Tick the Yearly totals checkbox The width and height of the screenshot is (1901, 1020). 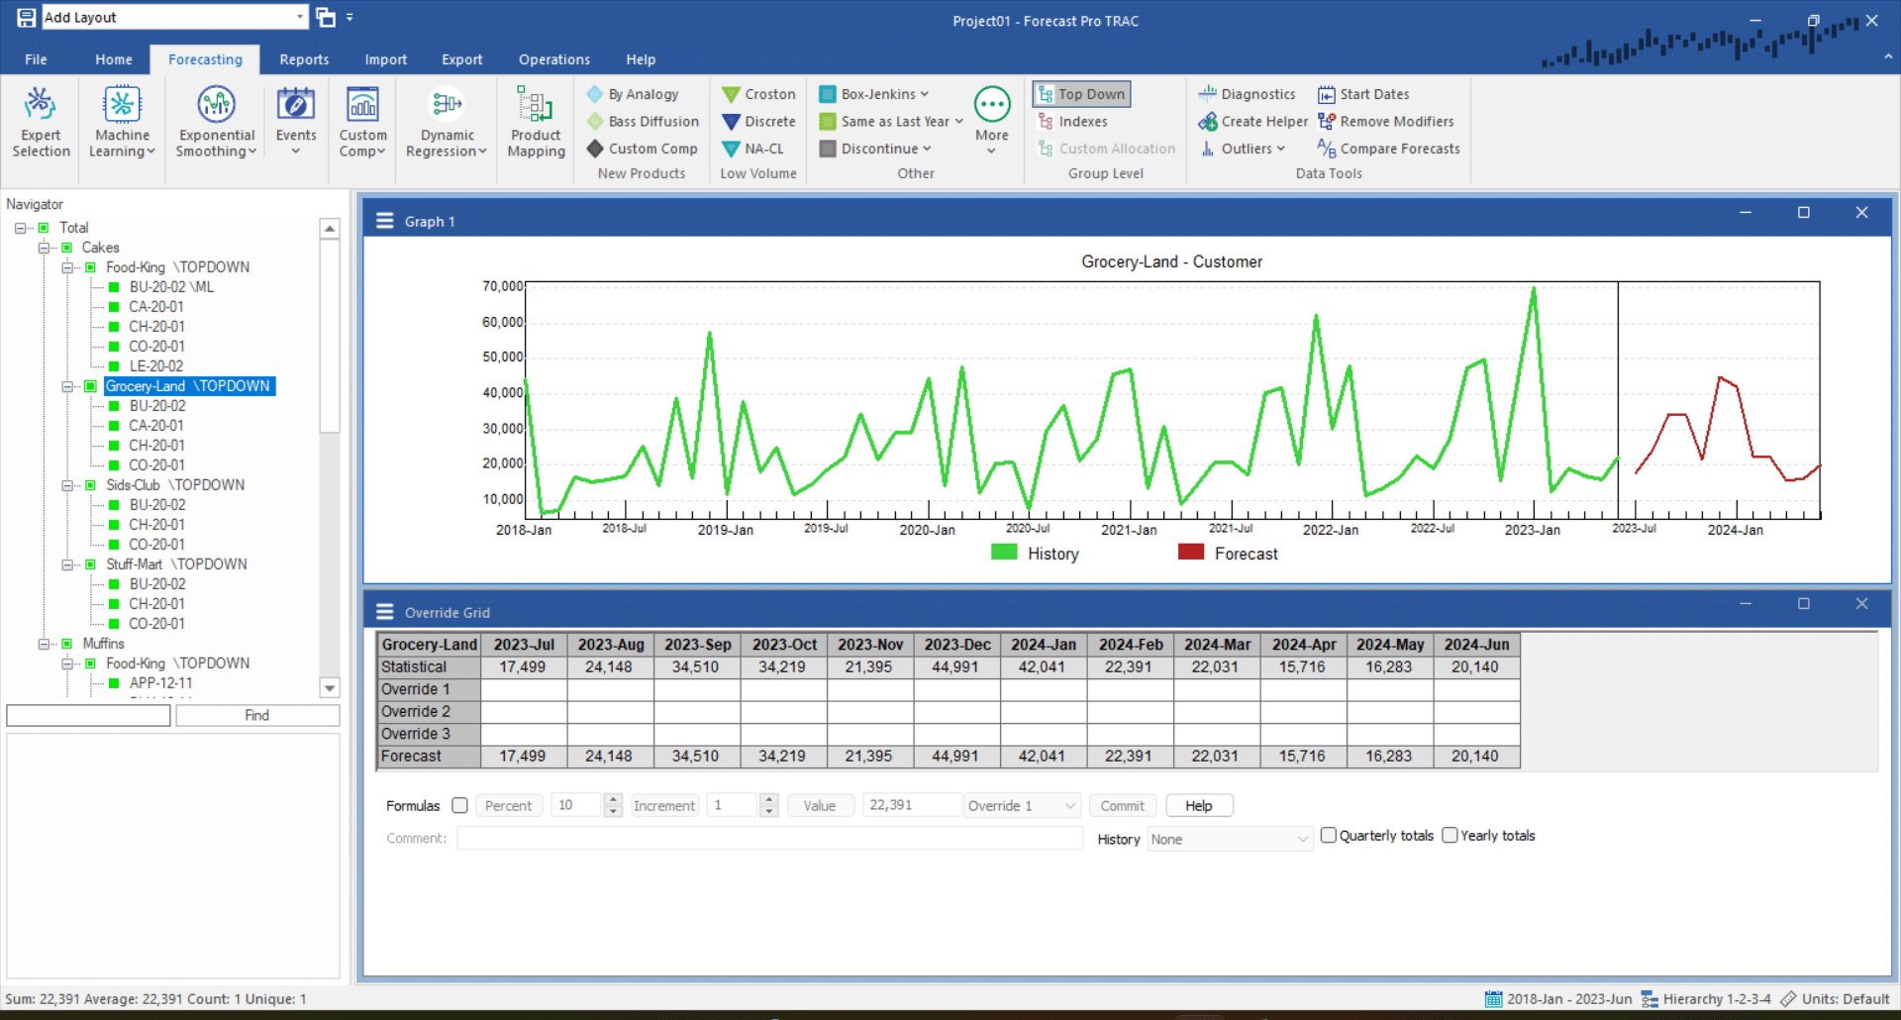(x=1450, y=835)
